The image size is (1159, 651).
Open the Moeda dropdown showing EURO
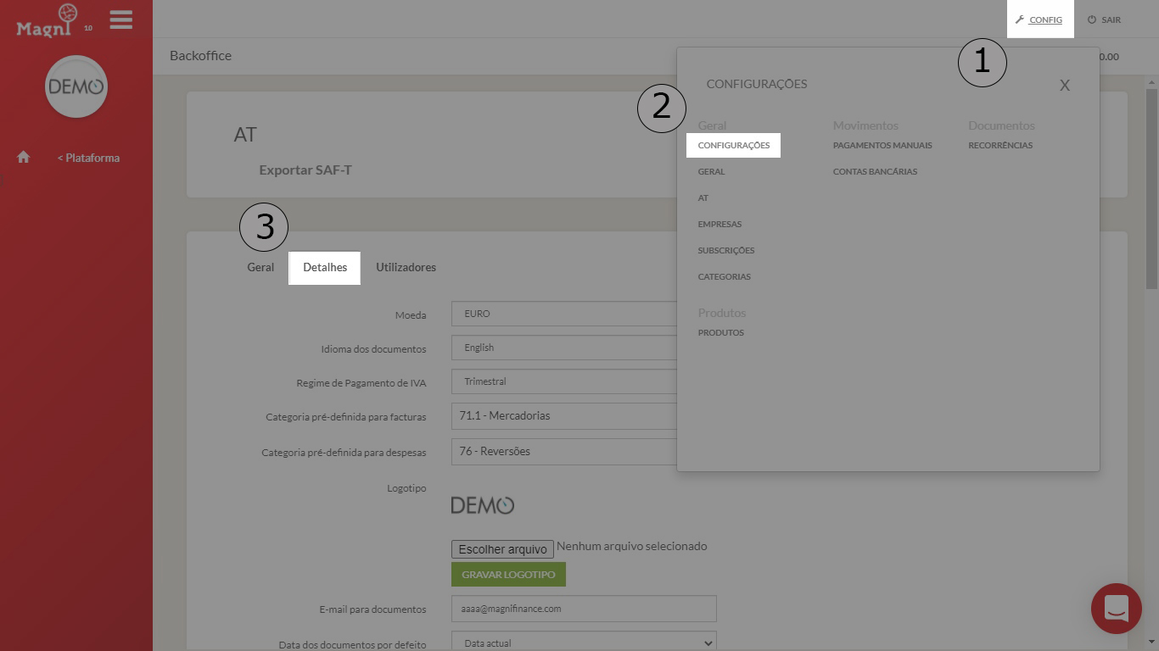tap(564, 314)
